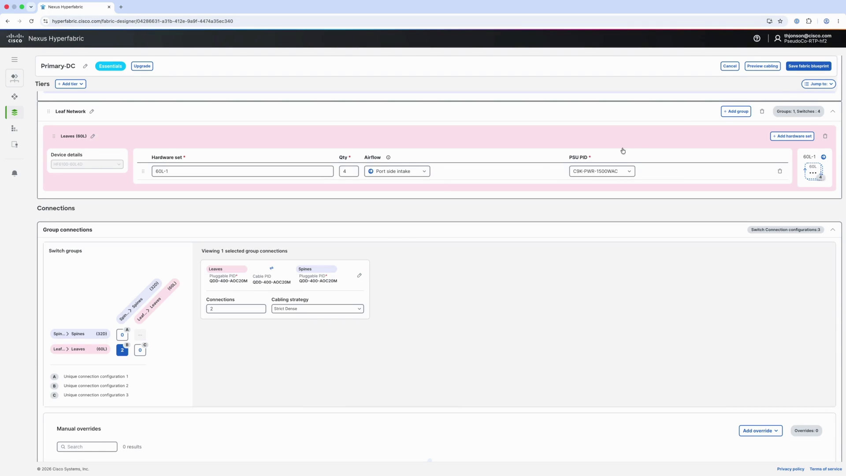846x476 pixels.
Task: Click the Add hardware set button
Action: 792,136
